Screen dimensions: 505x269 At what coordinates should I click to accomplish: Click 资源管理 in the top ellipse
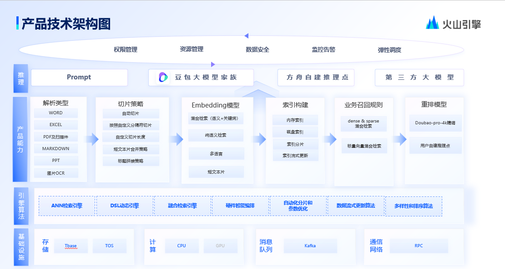(x=192, y=49)
